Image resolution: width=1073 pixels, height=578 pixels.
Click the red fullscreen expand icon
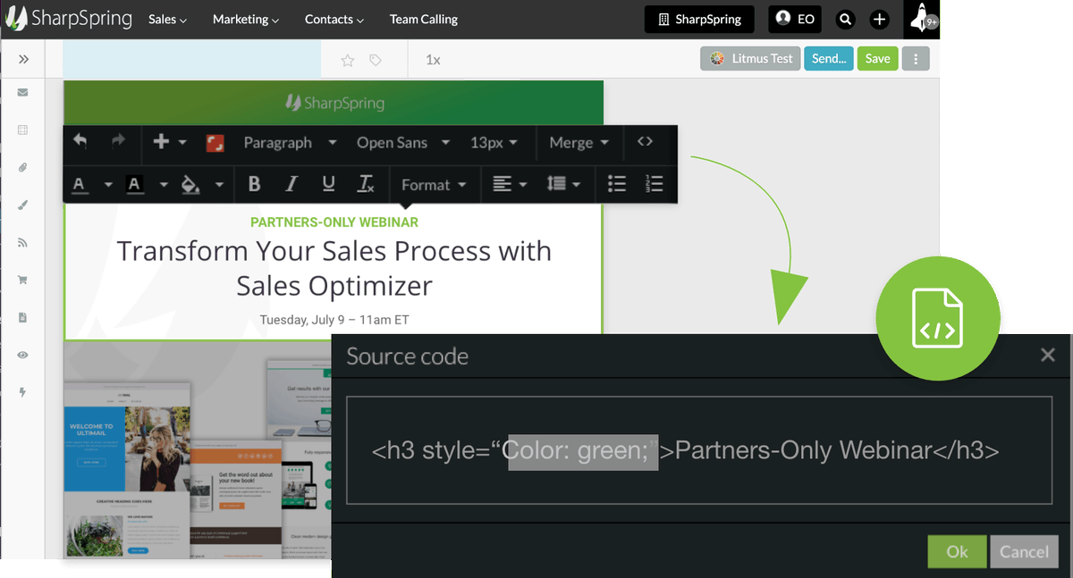coord(215,143)
